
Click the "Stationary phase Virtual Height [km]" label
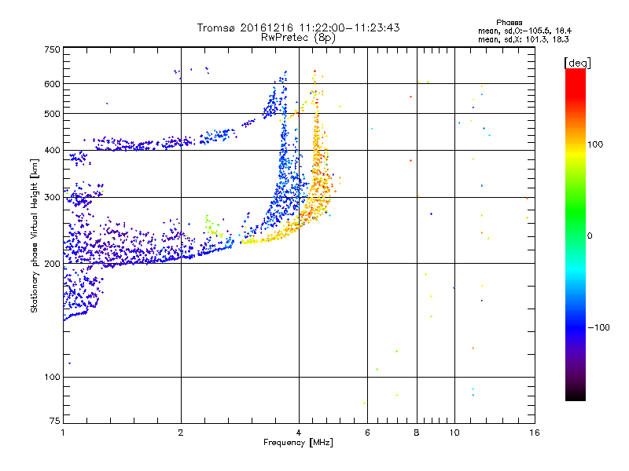[x=34, y=236]
